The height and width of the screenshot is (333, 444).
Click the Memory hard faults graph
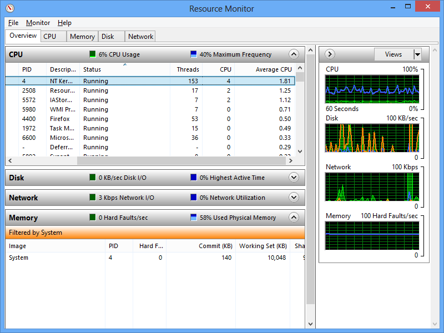(372, 236)
